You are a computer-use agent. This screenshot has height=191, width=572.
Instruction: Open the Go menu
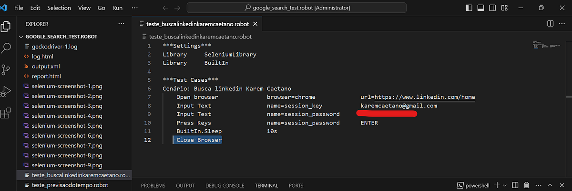(102, 8)
